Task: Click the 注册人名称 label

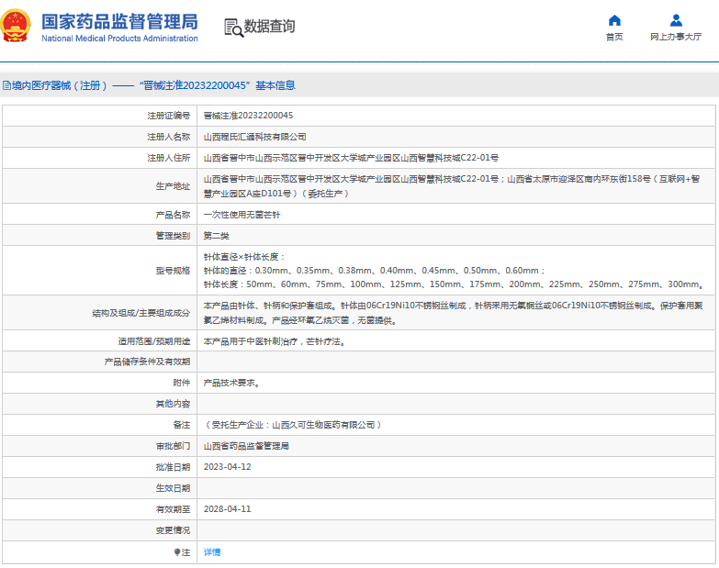Action: (168, 137)
